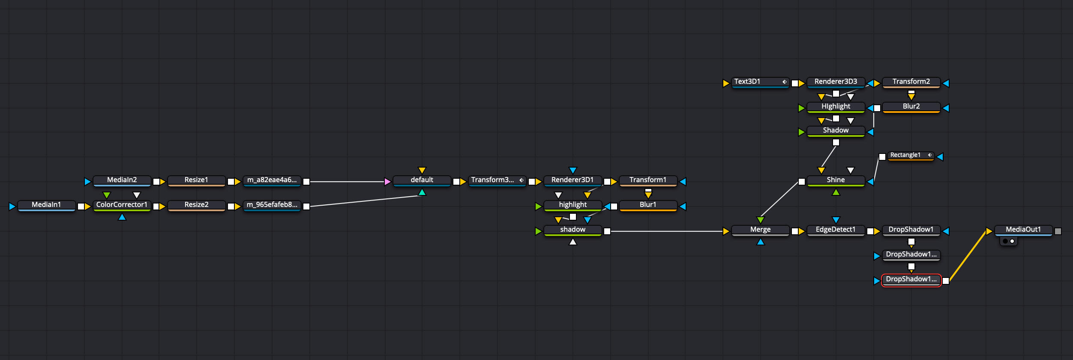Select the ColorCorrector1 node
This screenshot has height=360, width=1073.
pos(122,205)
